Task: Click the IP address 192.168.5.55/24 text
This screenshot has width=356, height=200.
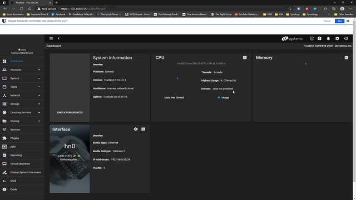Action: [x=121, y=159]
